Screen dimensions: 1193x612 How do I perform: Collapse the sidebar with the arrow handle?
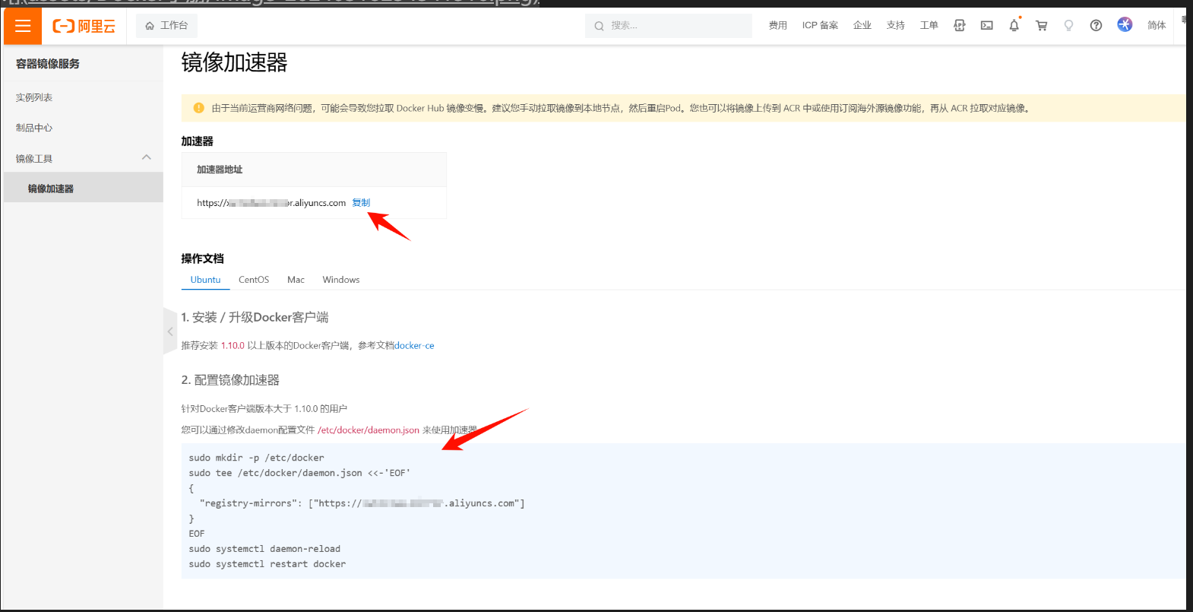click(170, 331)
